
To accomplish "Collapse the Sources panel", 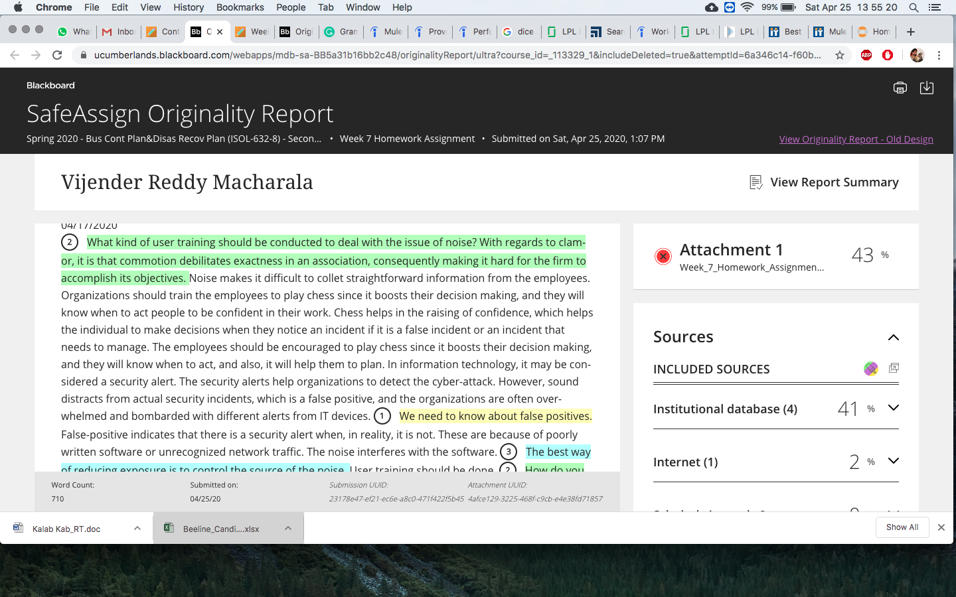I will click(894, 337).
